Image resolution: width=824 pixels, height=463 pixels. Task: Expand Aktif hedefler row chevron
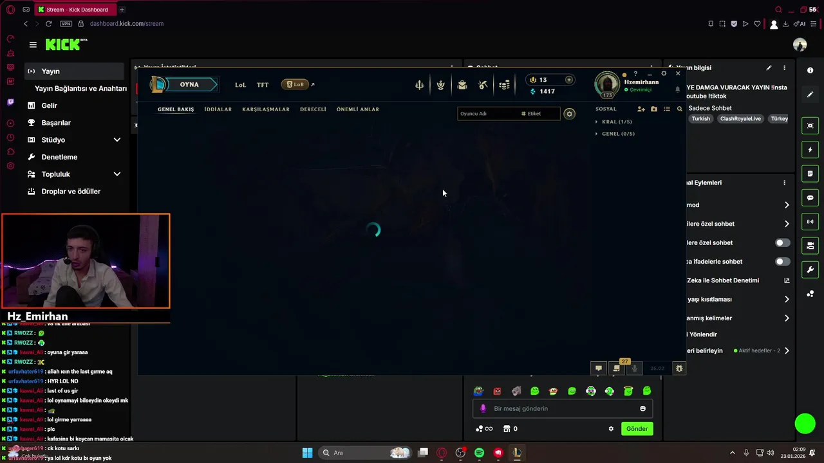(x=787, y=351)
